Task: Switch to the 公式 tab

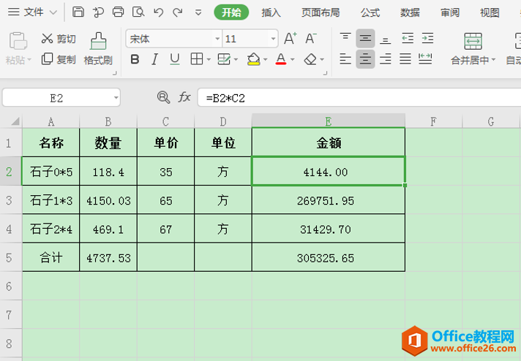Action: pos(370,12)
